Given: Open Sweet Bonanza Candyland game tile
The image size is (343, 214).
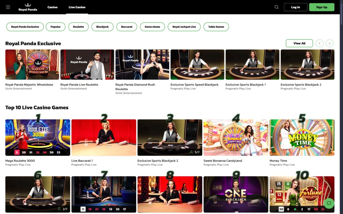Looking at the screenshot, I should 236,137.
